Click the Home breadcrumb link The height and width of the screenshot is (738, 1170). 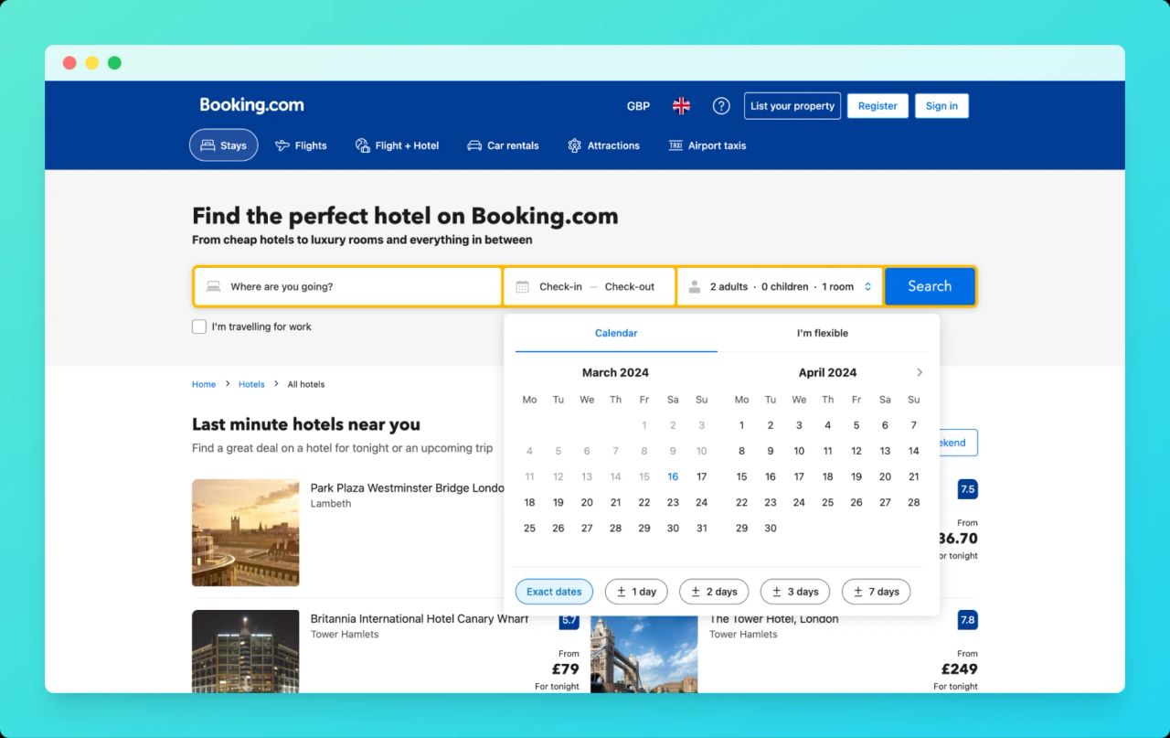pos(204,384)
